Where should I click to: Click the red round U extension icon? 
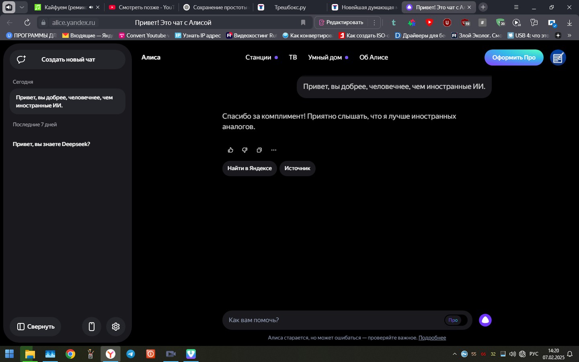pos(447,23)
